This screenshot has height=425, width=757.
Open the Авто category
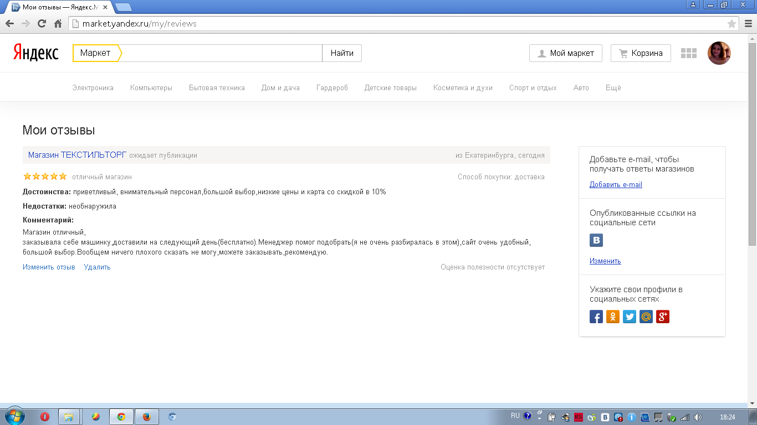point(581,87)
